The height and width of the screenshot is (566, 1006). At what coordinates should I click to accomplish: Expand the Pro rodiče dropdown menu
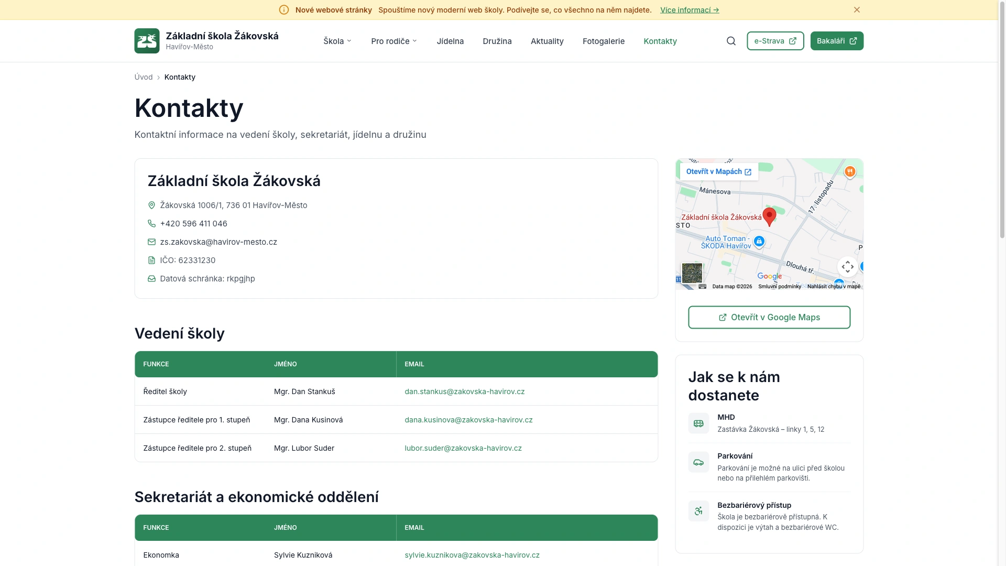tap(394, 41)
